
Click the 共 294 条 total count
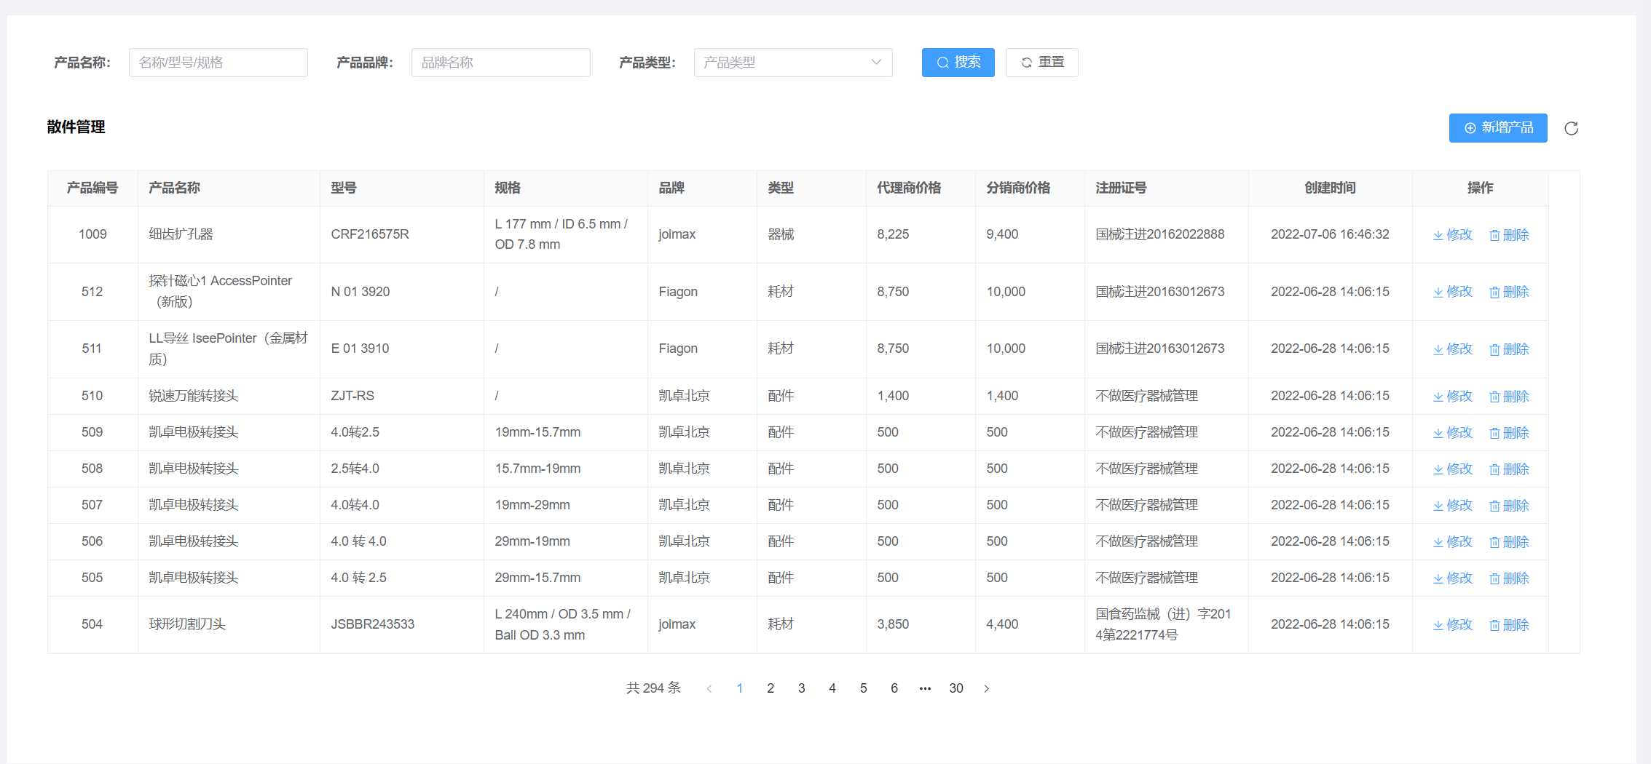[x=653, y=688]
